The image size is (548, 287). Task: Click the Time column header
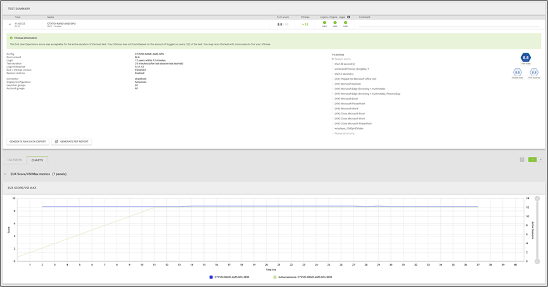[x=18, y=17]
